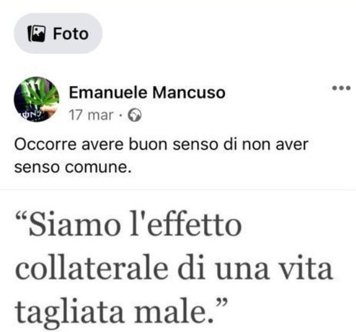Image resolution: width=356 pixels, height=332 pixels.
Task: Tap the picture icon inside Foto chip
Action: click(x=37, y=33)
